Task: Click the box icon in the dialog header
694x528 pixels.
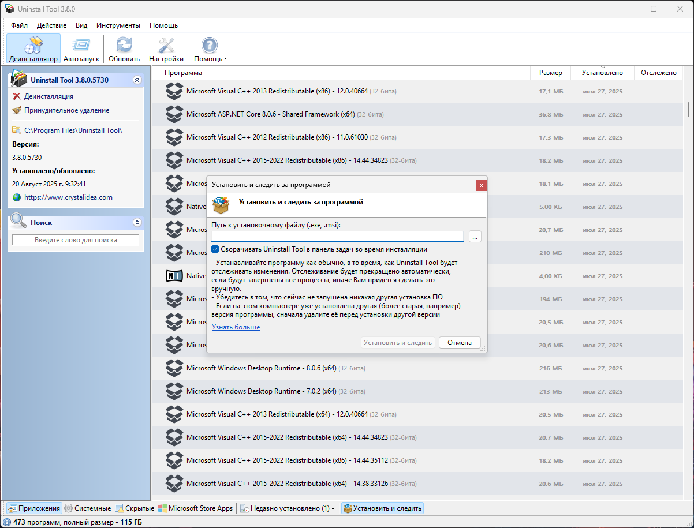Action: (x=221, y=204)
